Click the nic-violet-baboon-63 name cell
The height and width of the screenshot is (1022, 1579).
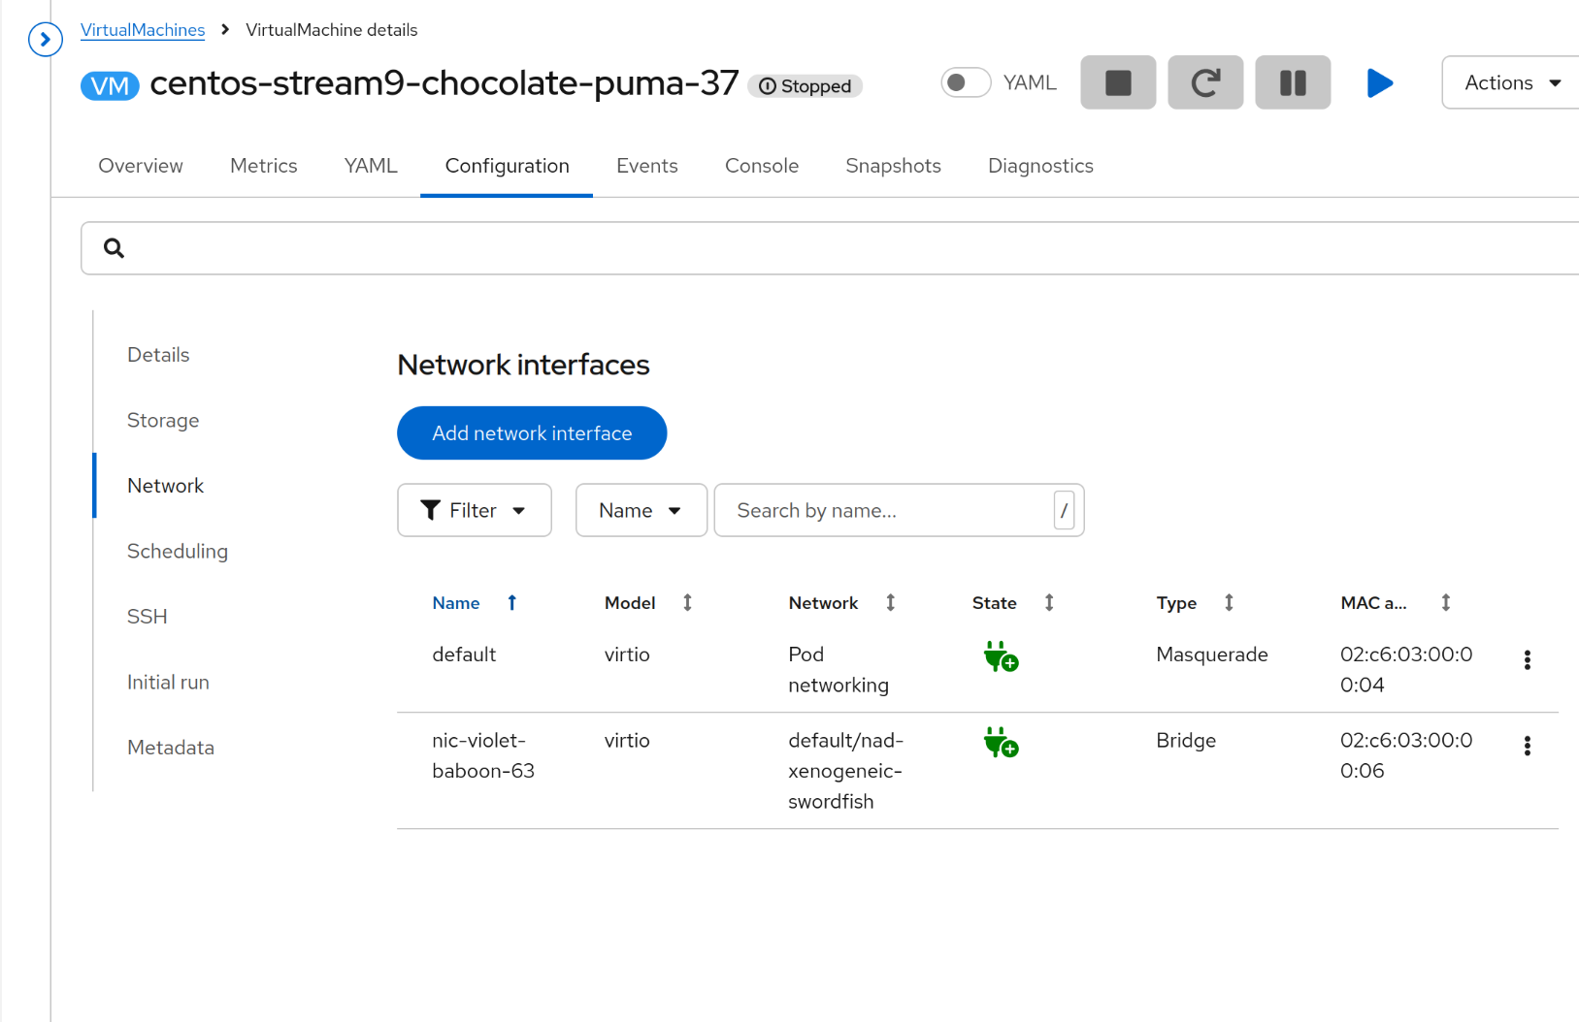point(483,755)
